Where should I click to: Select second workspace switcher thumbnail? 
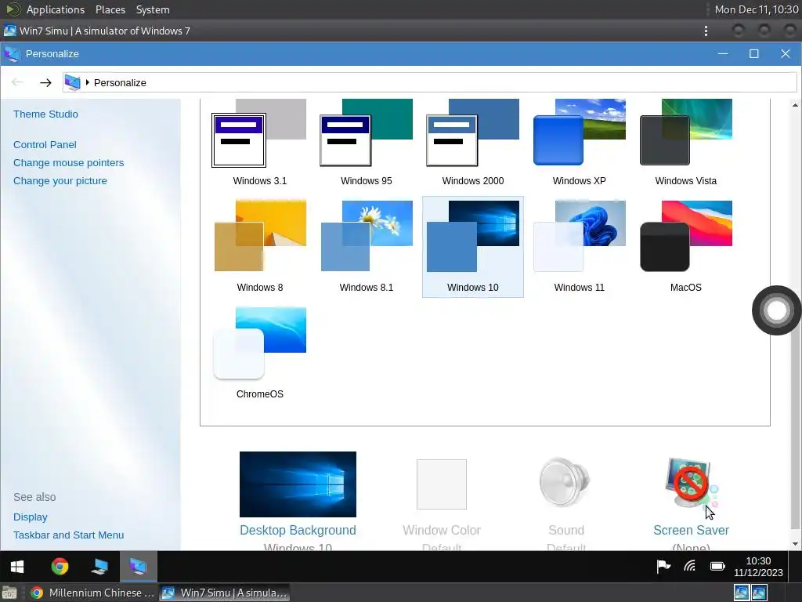759,593
